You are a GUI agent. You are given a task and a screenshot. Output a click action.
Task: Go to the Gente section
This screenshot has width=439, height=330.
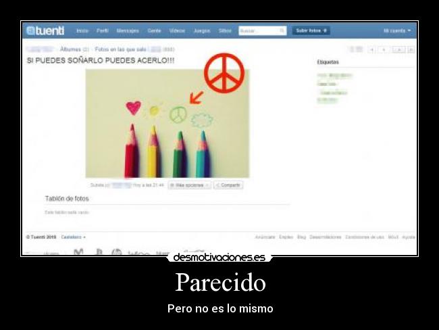154,30
